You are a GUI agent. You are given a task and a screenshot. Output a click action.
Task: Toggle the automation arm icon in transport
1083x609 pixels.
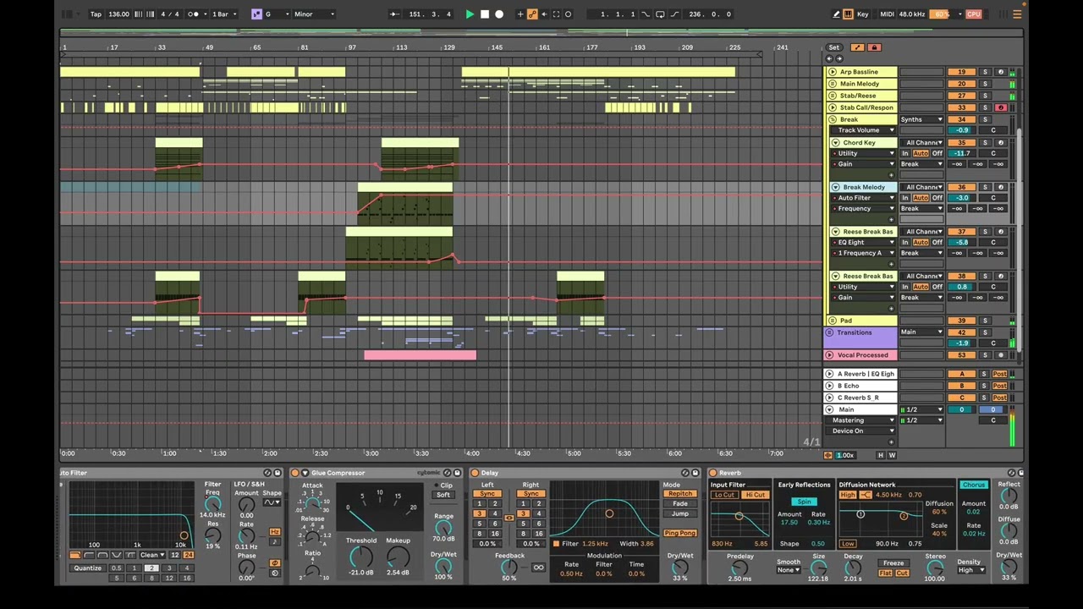coord(532,14)
